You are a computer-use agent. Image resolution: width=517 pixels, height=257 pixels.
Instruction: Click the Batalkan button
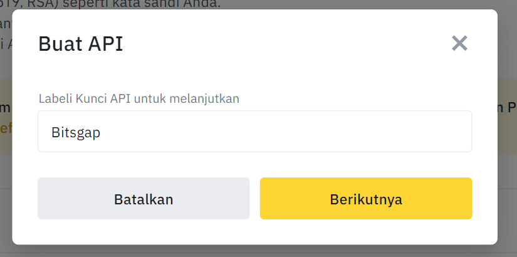pos(144,199)
